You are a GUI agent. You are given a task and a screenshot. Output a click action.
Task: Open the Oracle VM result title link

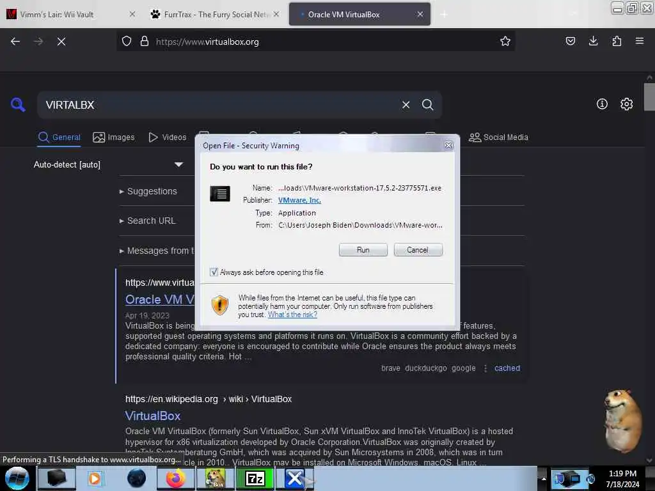(159, 299)
